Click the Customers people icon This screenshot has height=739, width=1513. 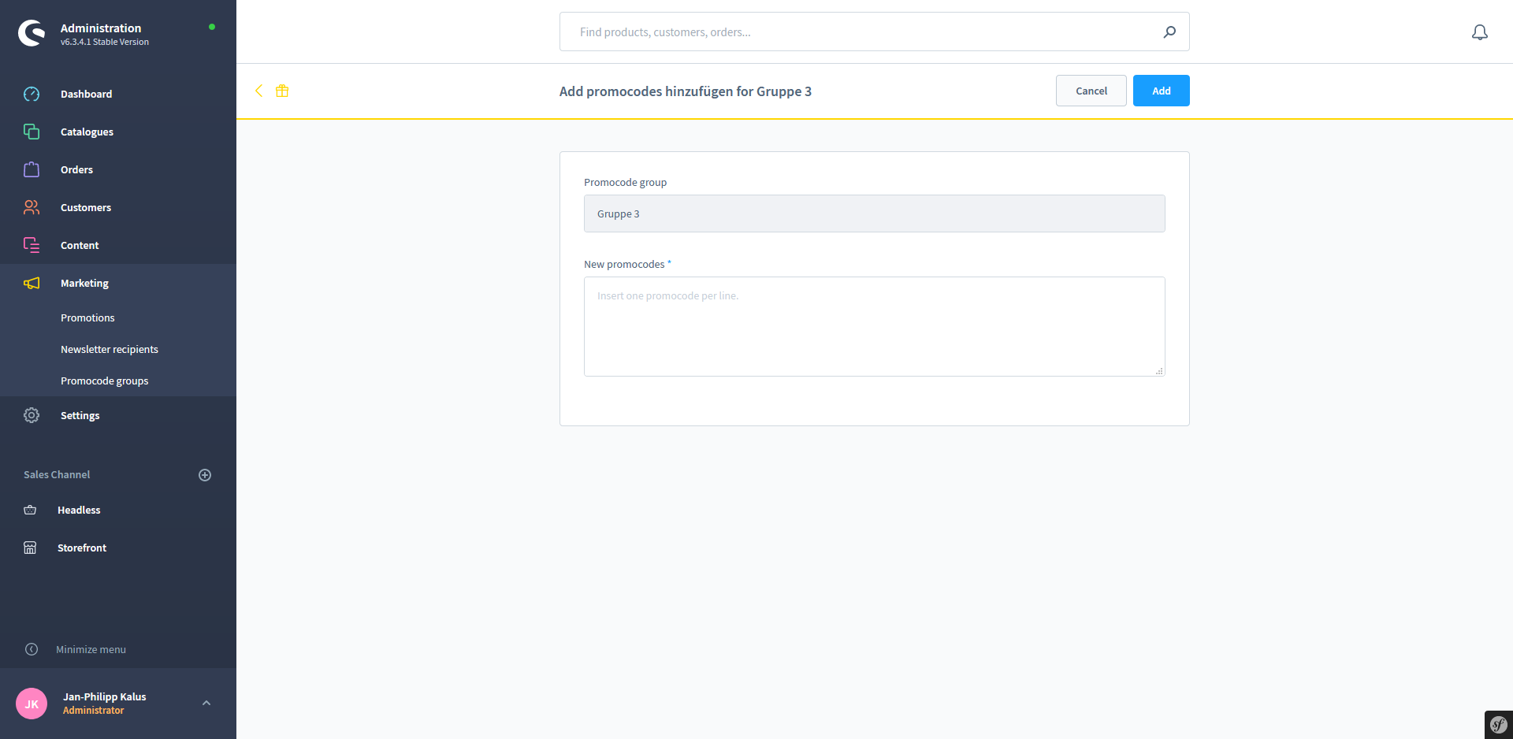[x=32, y=207]
